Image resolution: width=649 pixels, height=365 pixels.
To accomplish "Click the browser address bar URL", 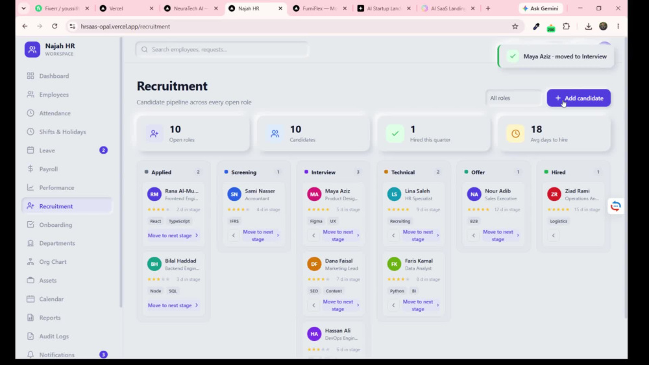I will coord(125,27).
